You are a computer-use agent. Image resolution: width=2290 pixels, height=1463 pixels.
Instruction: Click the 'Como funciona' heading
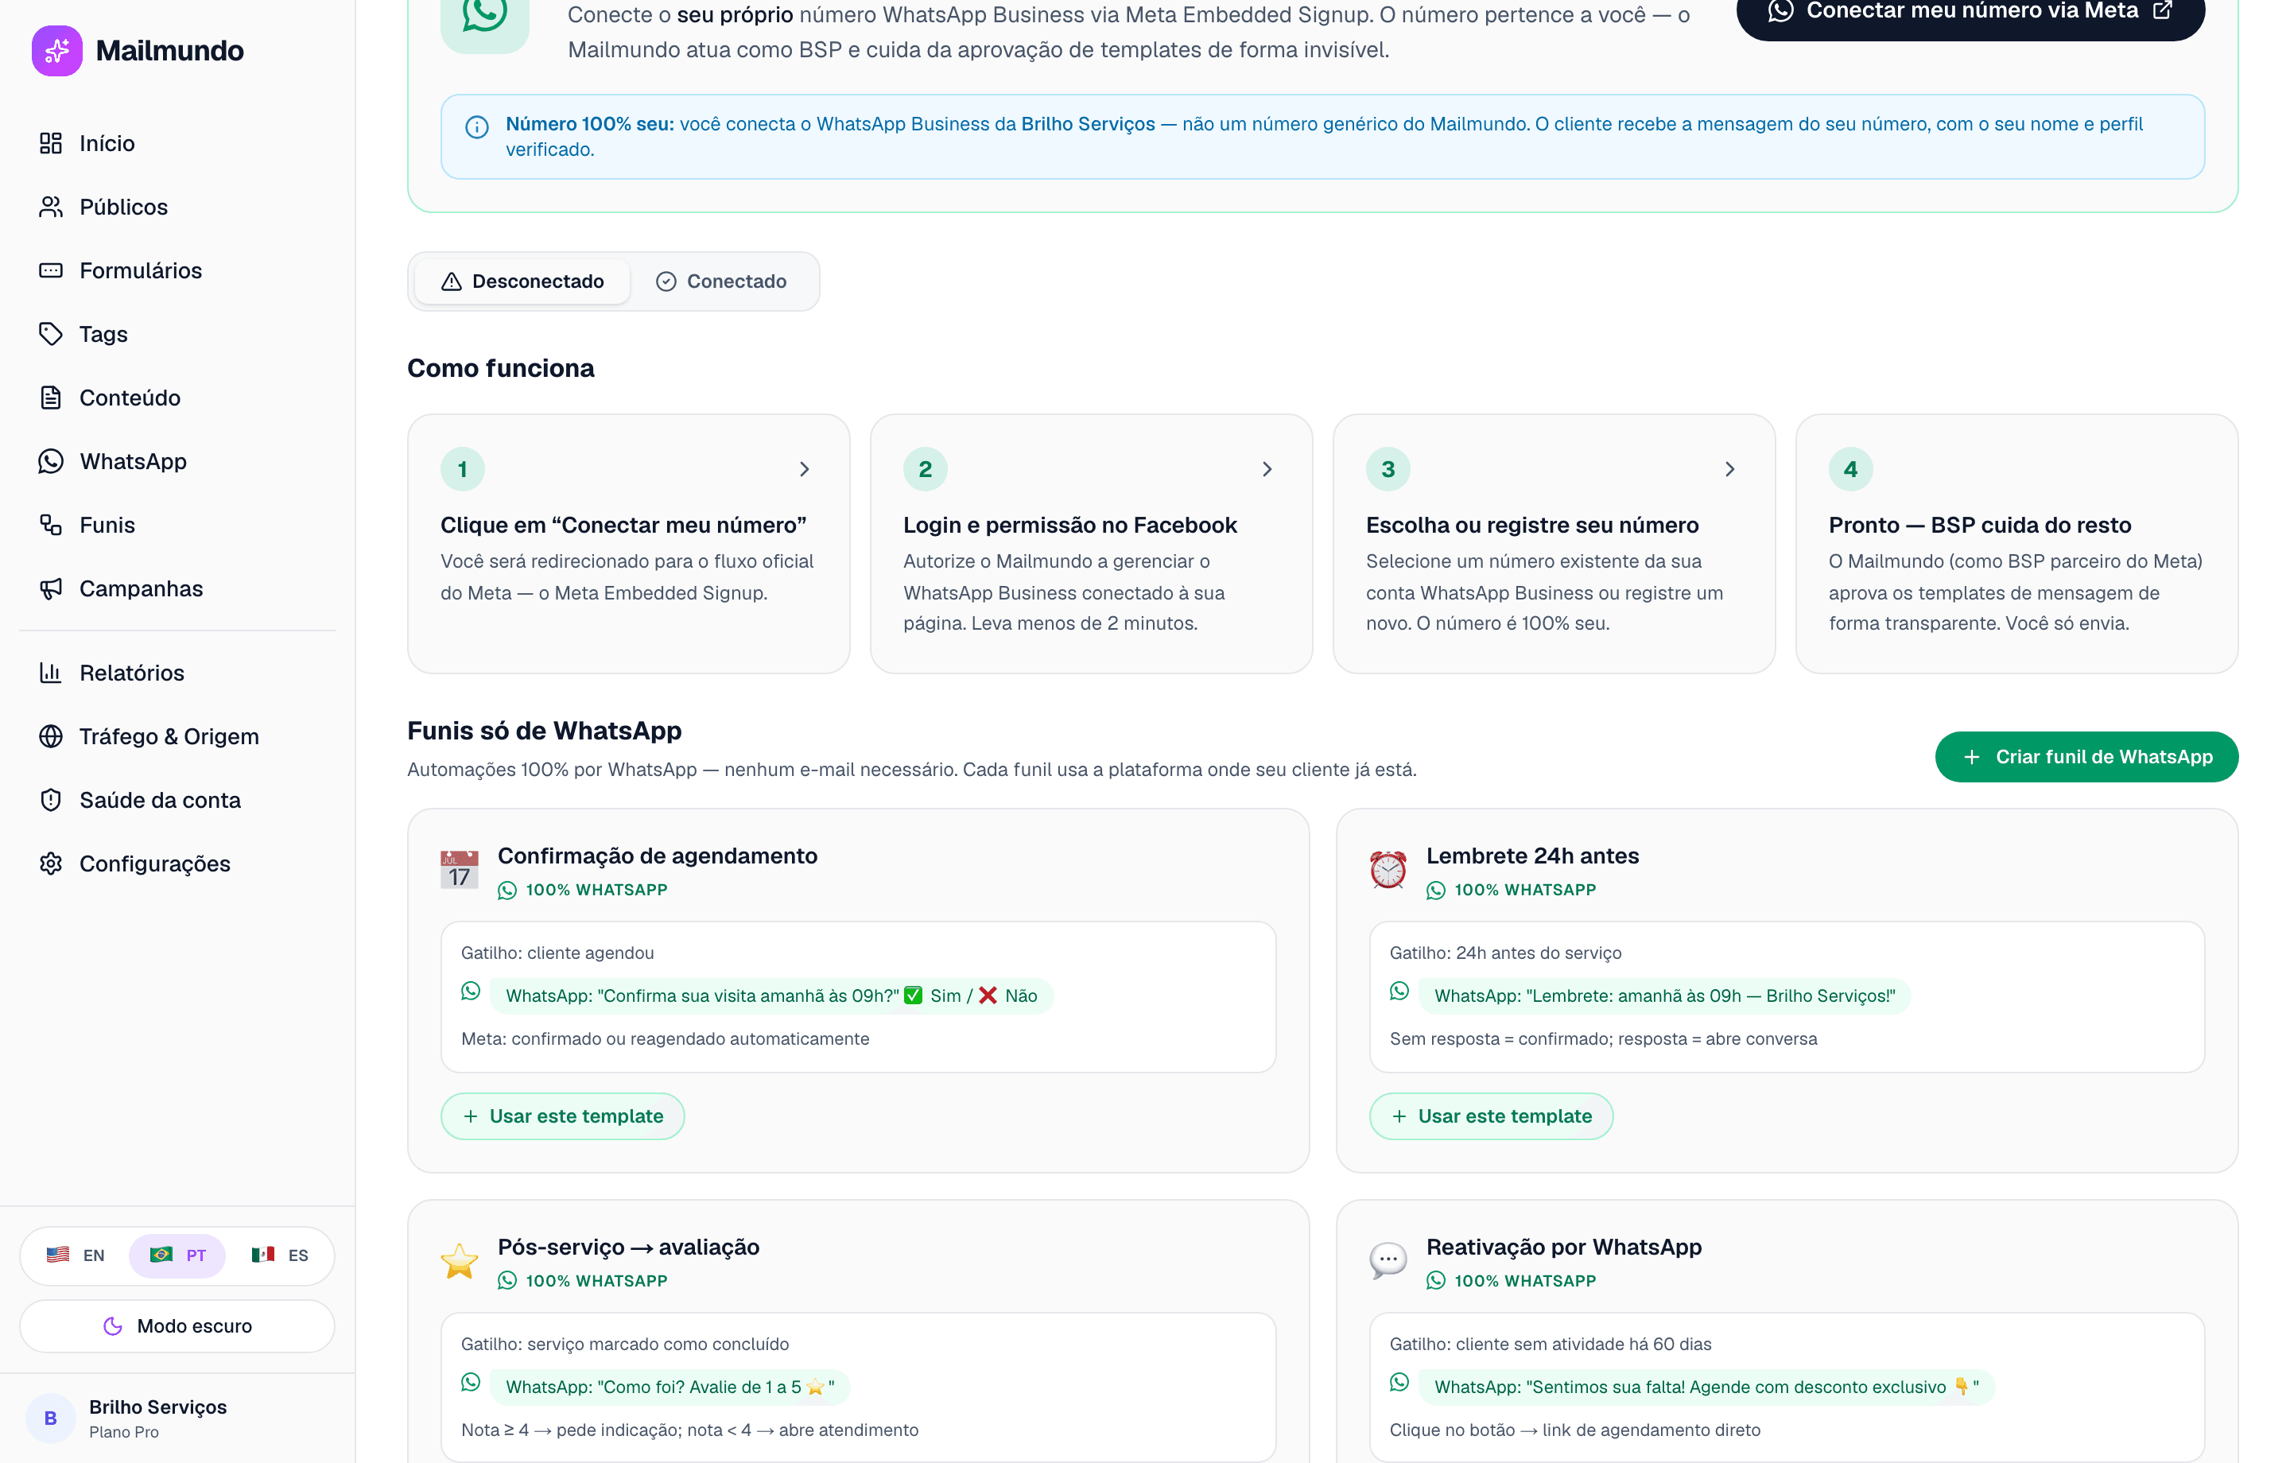pos(501,368)
